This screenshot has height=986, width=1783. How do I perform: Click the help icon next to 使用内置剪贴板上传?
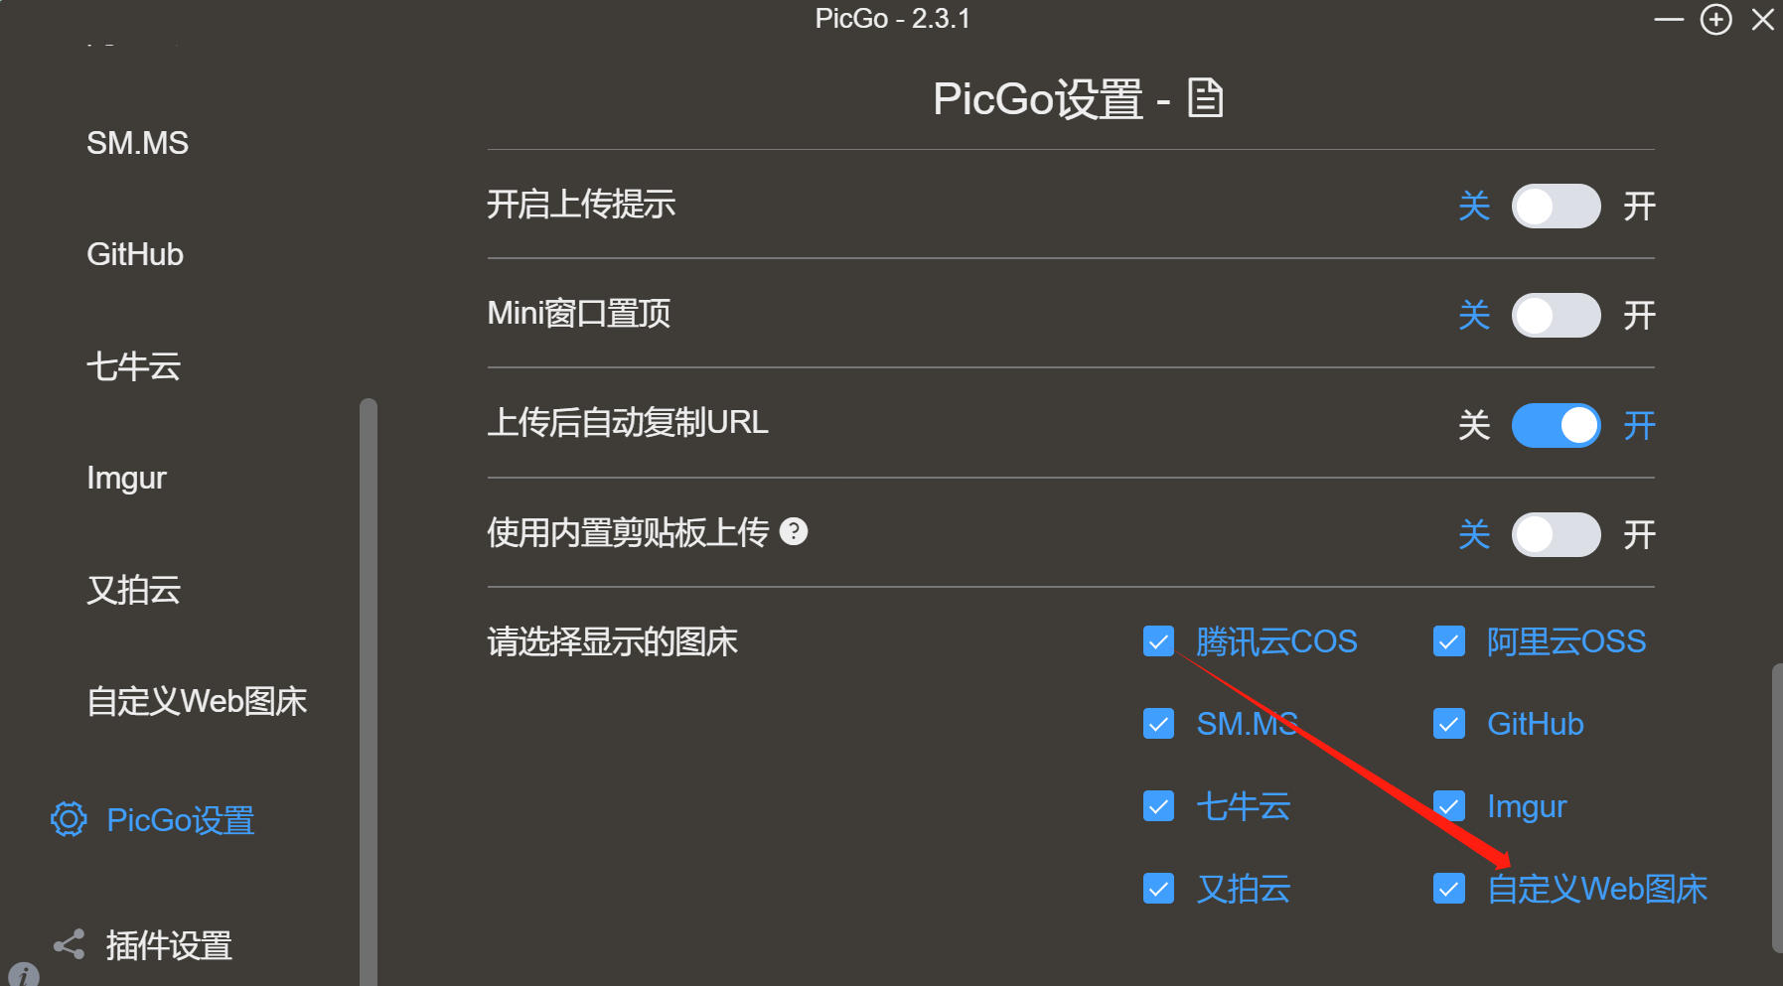point(794,532)
